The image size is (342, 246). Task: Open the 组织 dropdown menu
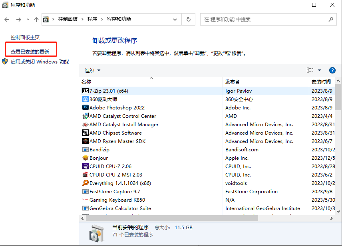(92, 70)
